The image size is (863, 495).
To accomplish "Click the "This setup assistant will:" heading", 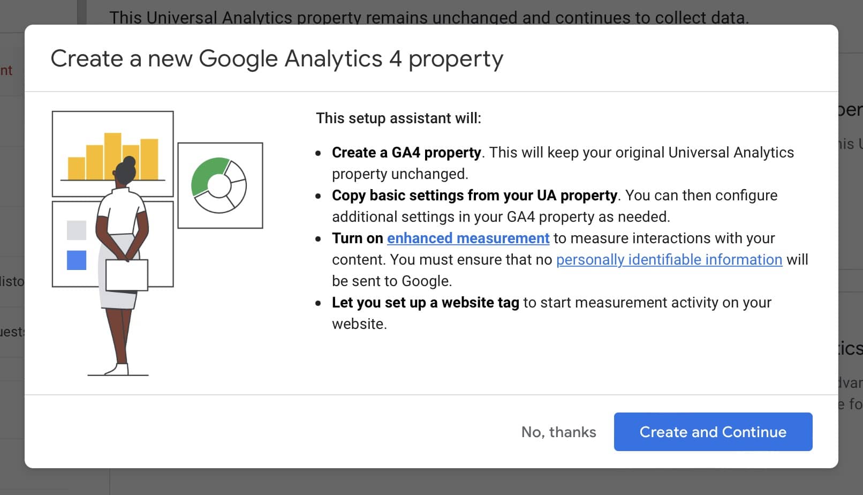I will 399,118.
